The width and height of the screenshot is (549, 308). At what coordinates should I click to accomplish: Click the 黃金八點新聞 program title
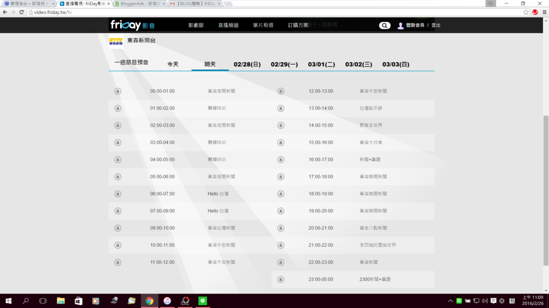[x=373, y=228]
